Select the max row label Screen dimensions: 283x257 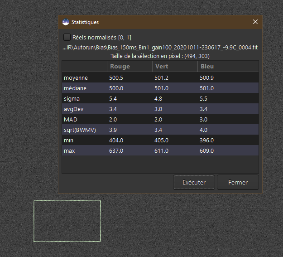tap(69, 151)
